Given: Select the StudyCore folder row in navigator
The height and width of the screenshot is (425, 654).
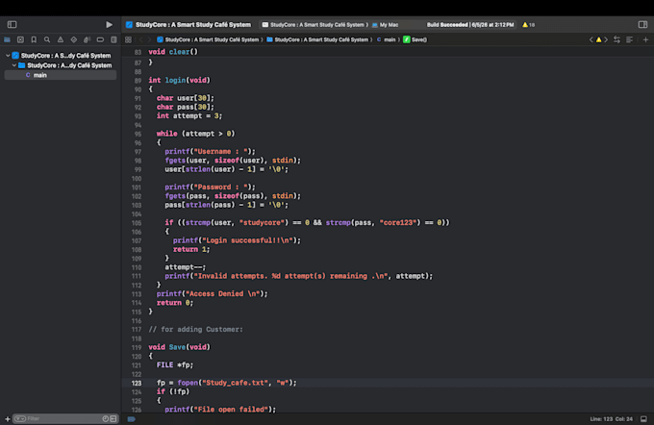Looking at the screenshot, I should 61,65.
